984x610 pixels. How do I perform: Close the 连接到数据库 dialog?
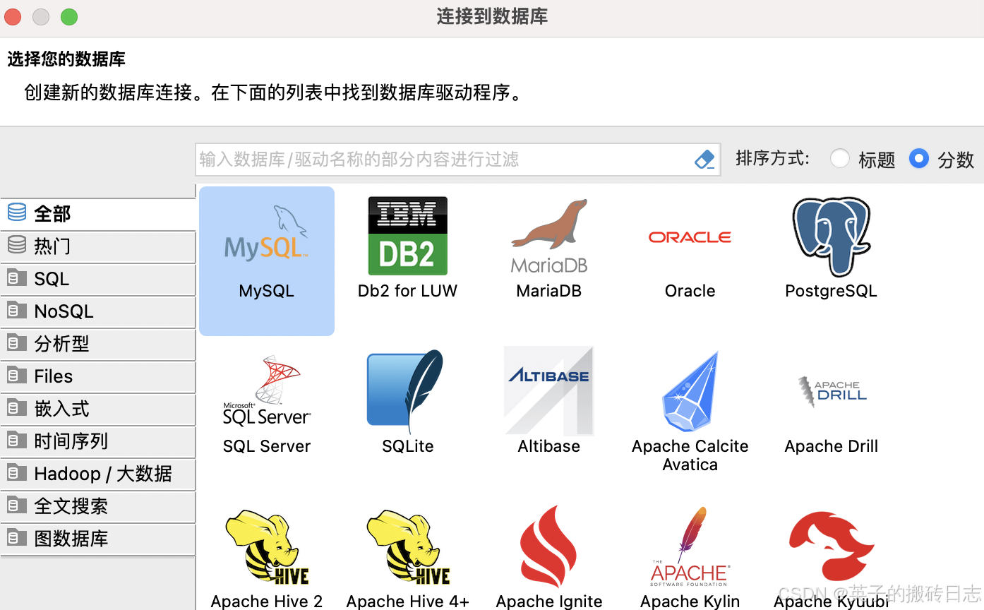click(13, 17)
